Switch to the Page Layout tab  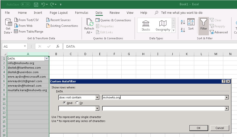[x=59, y=13]
